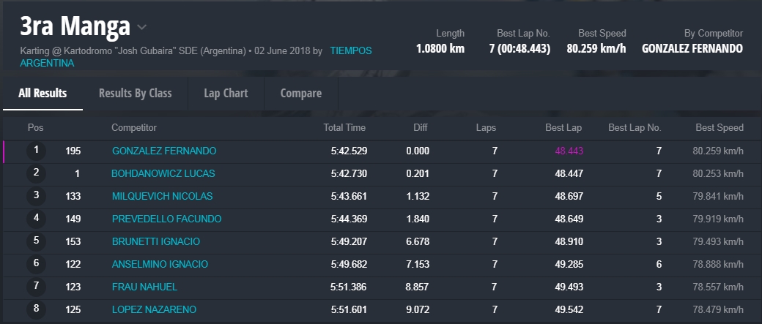Open LOPEZ NAZARENO competitor results

(x=154, y=309)
